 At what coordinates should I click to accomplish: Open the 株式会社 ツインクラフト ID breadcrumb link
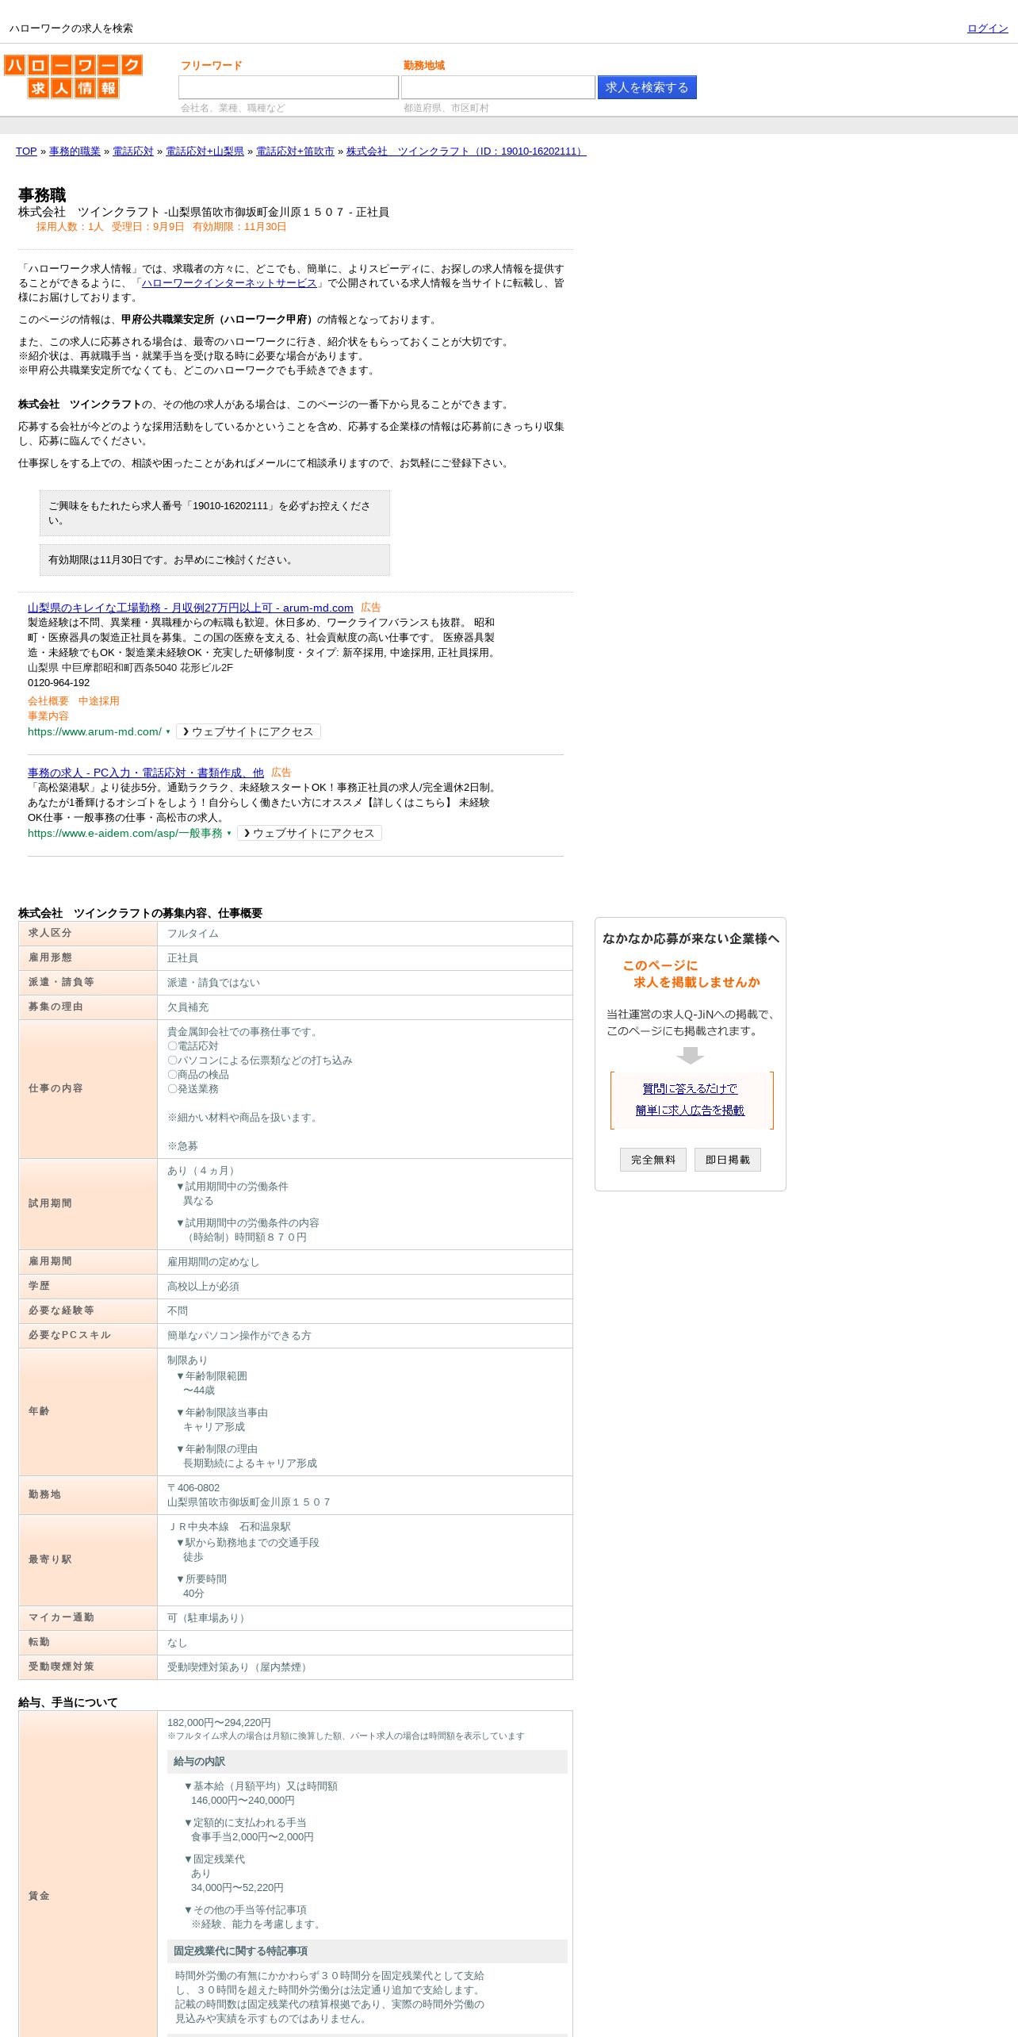(x=466, y=152)
